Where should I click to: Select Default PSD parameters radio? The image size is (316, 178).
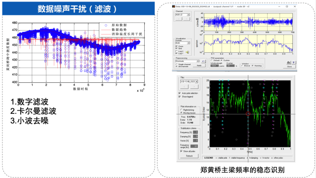[x=212, y=60]
